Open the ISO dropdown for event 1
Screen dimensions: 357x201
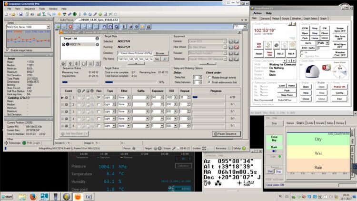176,97
